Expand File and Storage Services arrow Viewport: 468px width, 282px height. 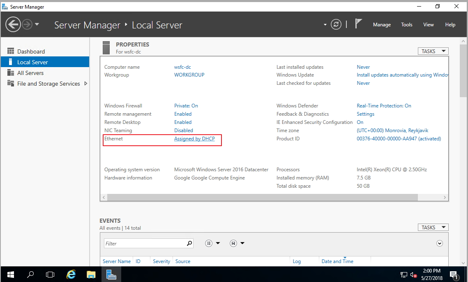[86, 84]
